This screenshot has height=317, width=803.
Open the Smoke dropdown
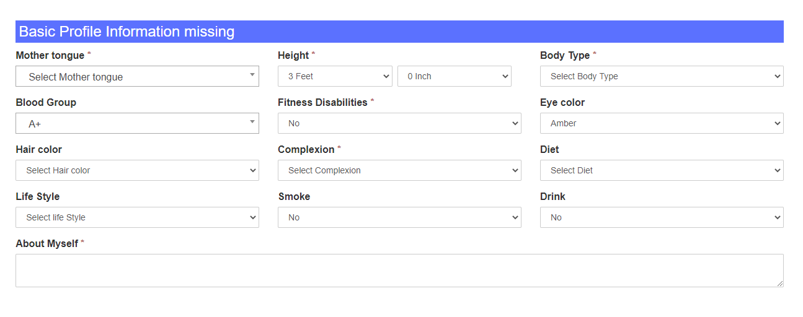[399, 217]
